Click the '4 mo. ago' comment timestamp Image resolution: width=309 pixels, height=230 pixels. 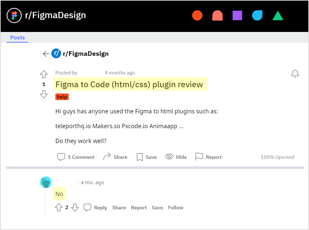(x=93, y=182)
